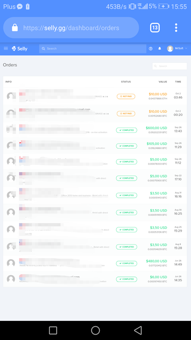191x340 pixels.
Task: Tap the selly.gg URL address bar
Action: (x=71, y=28)
